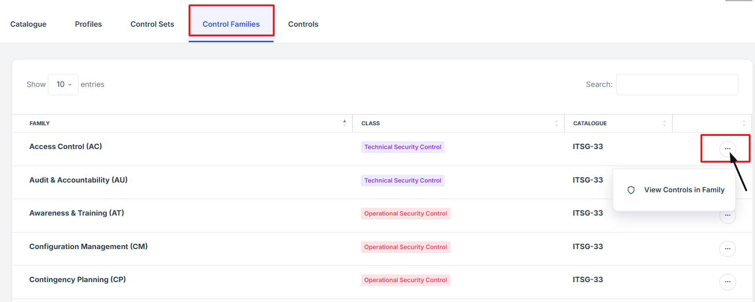The height and width of the screenshot is (302, 755).
Task: Sort by Catalogue column arrows
Action: tap(664, 123)
